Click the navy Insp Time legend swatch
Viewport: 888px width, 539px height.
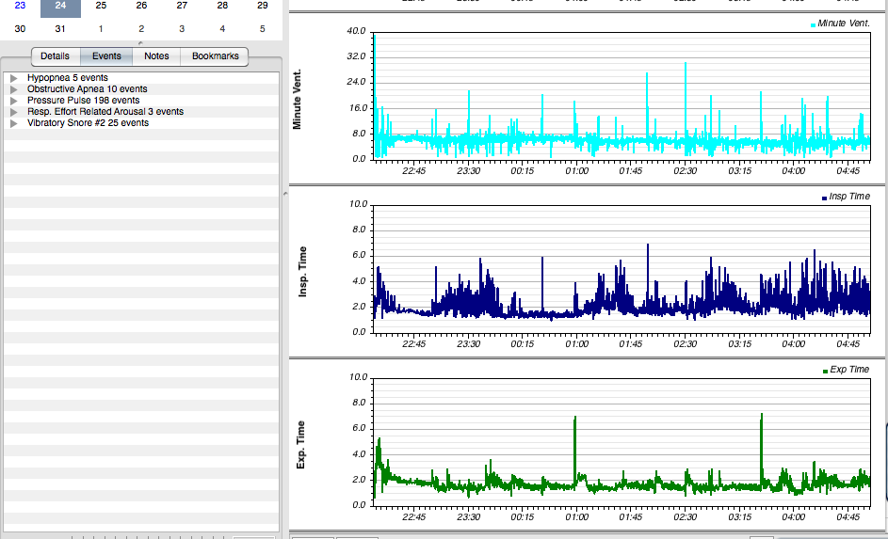pyautogui.click(x=825, y=197)
